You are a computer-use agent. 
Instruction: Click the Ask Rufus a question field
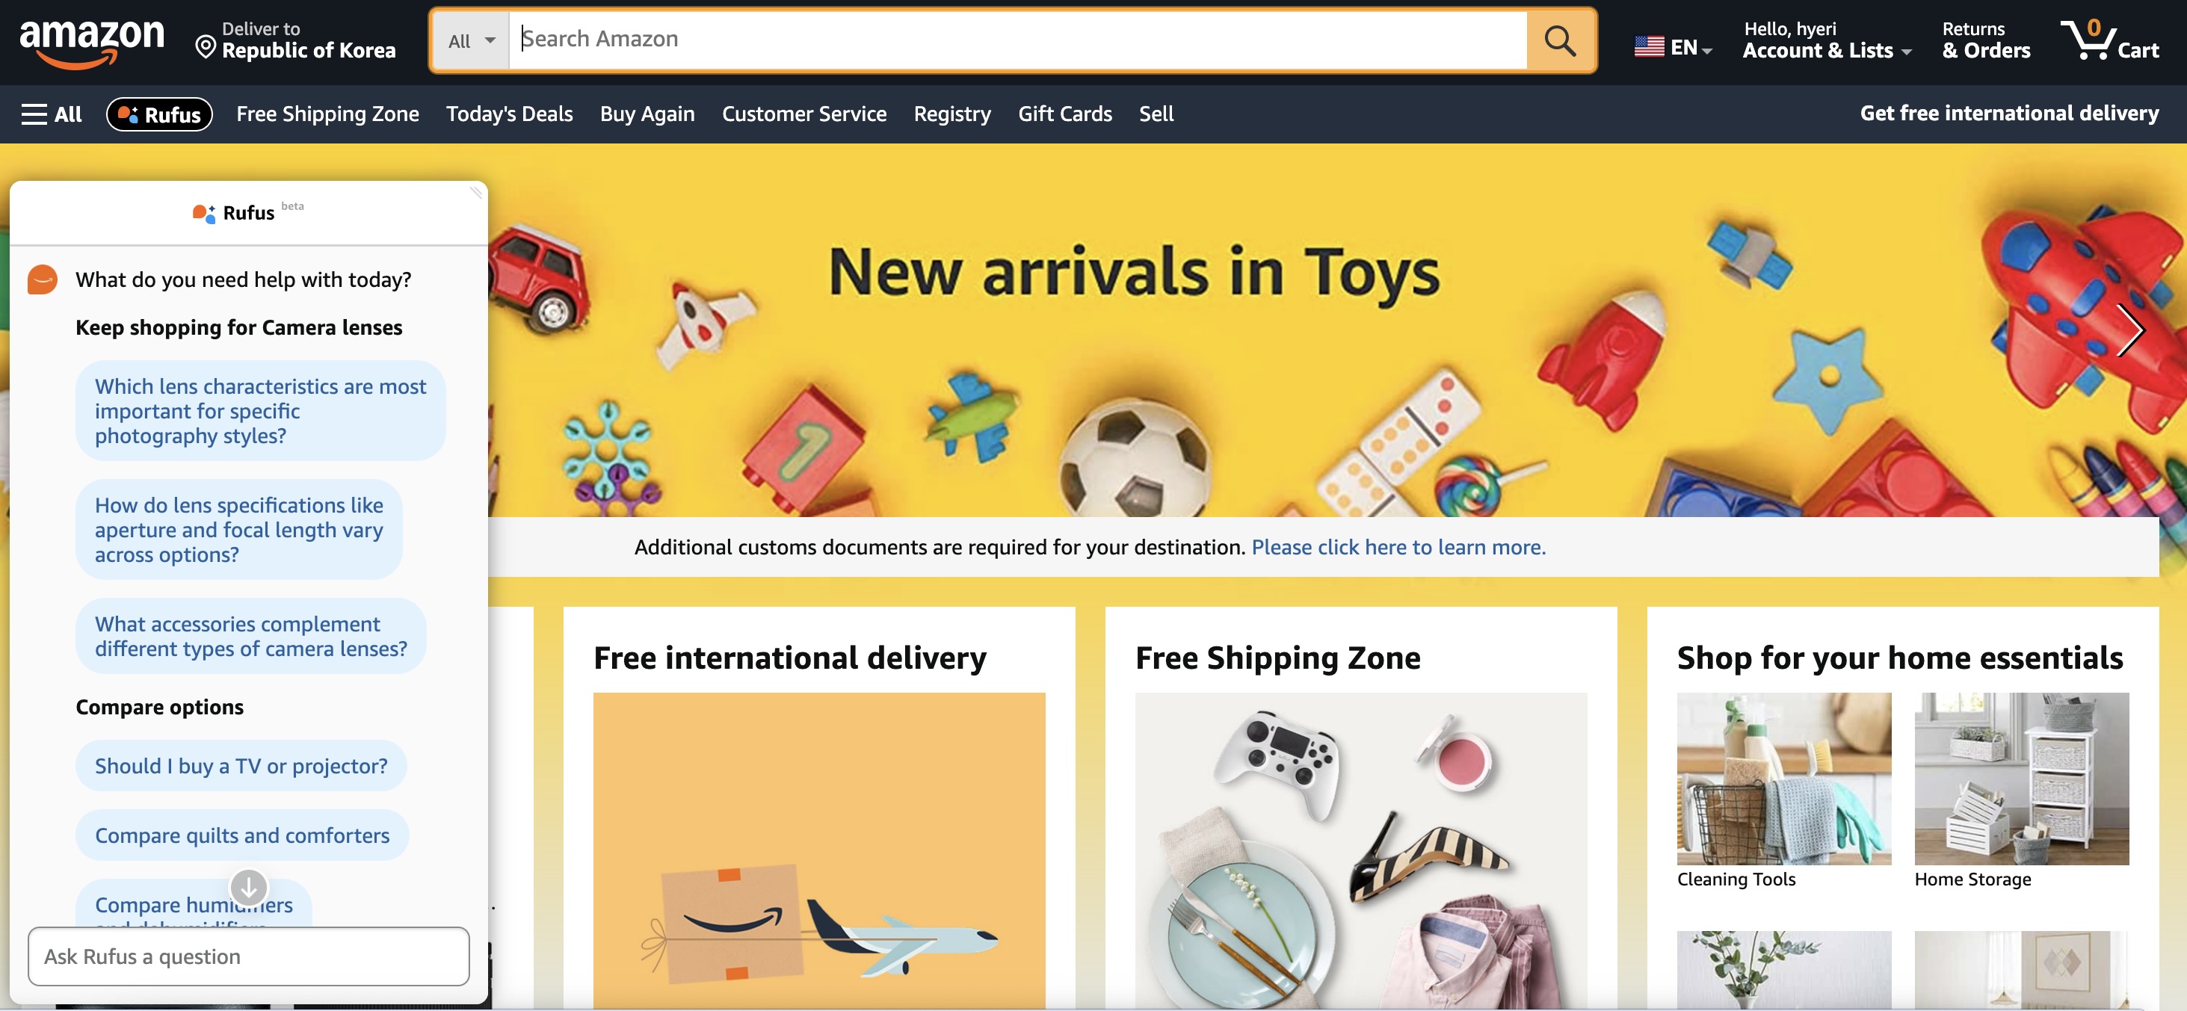249,956
